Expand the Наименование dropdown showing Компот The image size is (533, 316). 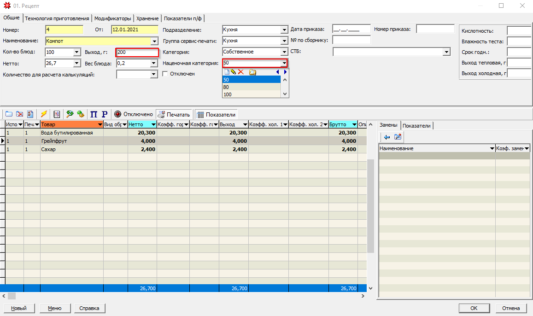[x=154, y=41]
